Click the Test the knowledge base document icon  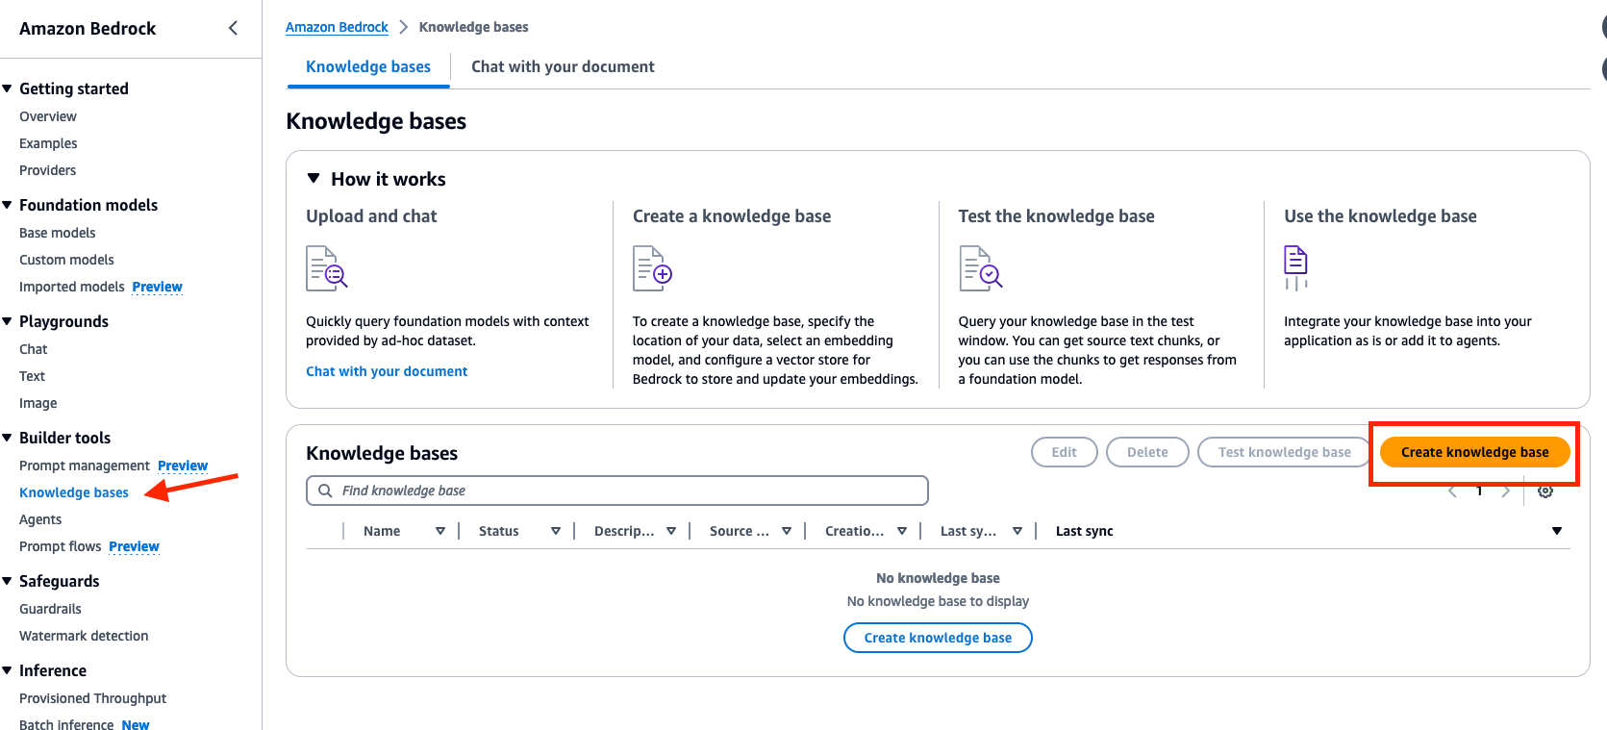(980, 268)
